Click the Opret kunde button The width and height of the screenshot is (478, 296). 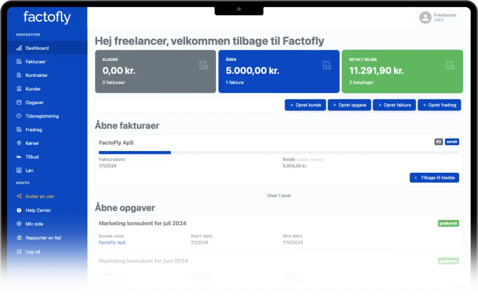pos(305,105)
